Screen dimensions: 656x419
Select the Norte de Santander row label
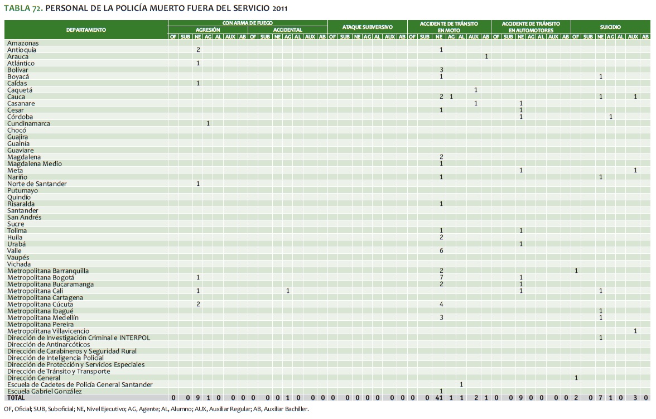click(37, 184)
